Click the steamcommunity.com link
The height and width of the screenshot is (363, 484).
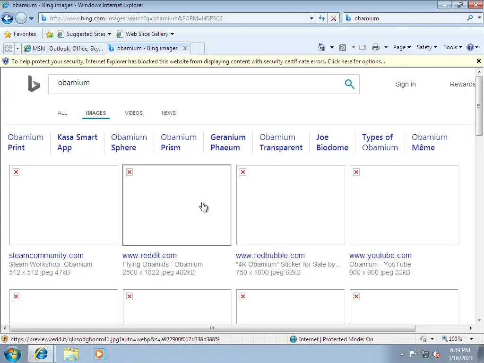tap(46, 256)
